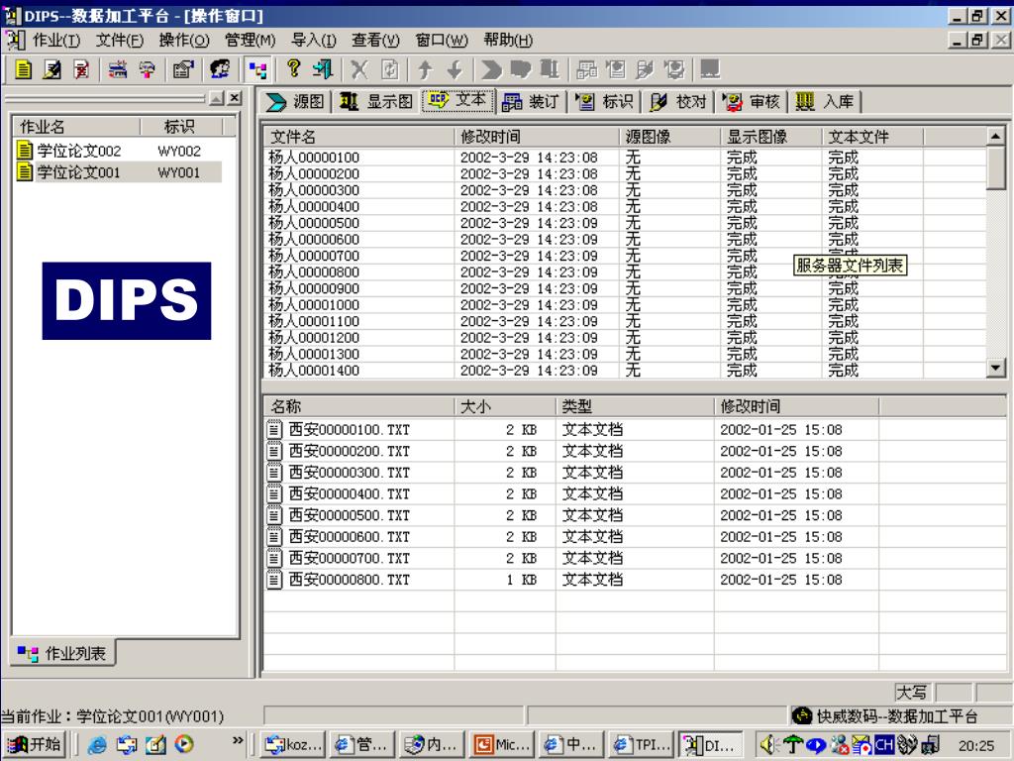Open the 操作(O) menu
The width and height of the screenshot is (1014, 761).
point(184,40)
